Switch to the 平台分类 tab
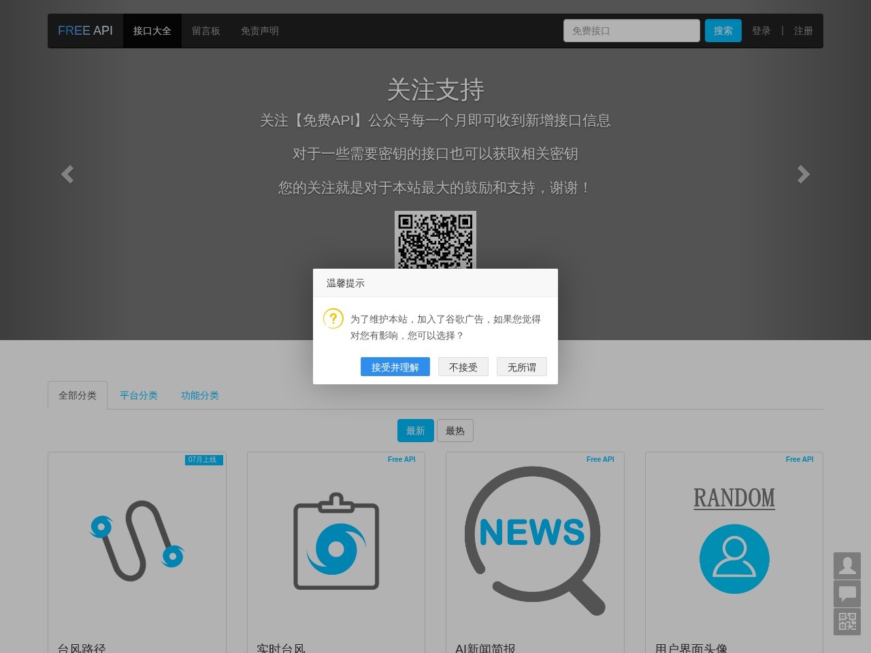 (x=139, y=395)
